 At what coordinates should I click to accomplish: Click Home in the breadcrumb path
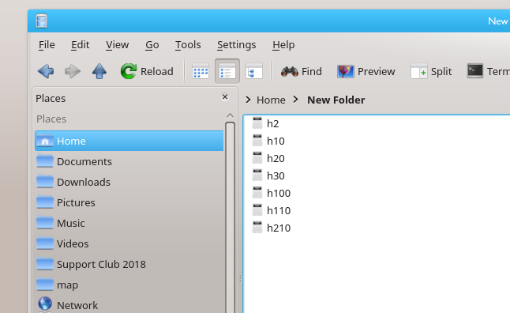pyautogui.click(x=271, y=100)
